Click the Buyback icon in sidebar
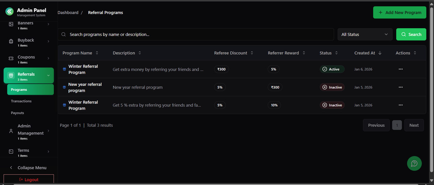 pyautogui.click(x=11, y=41)
